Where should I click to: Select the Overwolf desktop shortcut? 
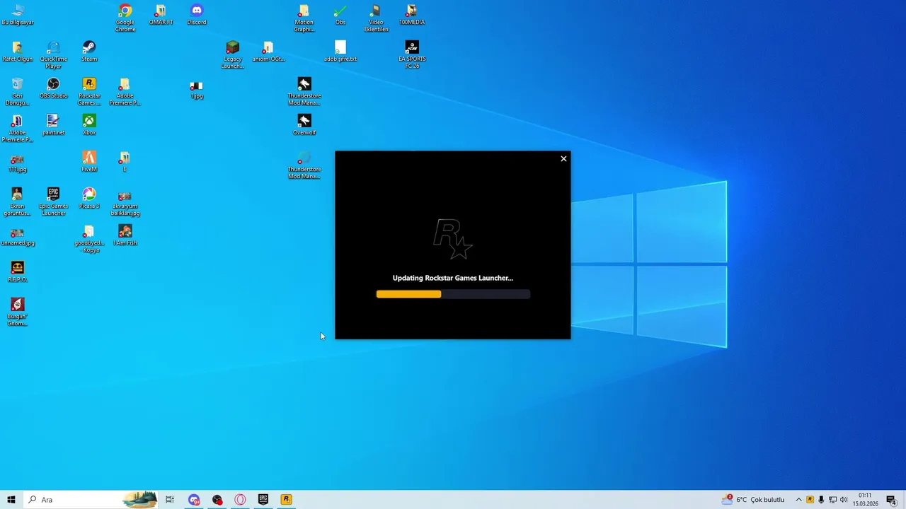[x=304, y=125]
